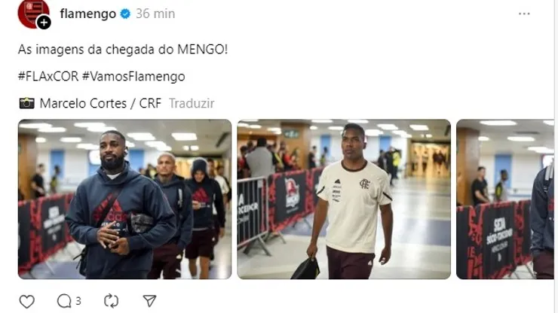The height and width of the screenshot is (313, 558).
Task: Open second photo of player in white shirt
Action: click(344, 199)
